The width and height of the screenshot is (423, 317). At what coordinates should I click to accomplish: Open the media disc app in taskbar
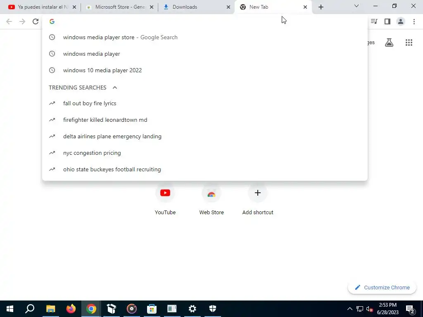coord(132,309)
